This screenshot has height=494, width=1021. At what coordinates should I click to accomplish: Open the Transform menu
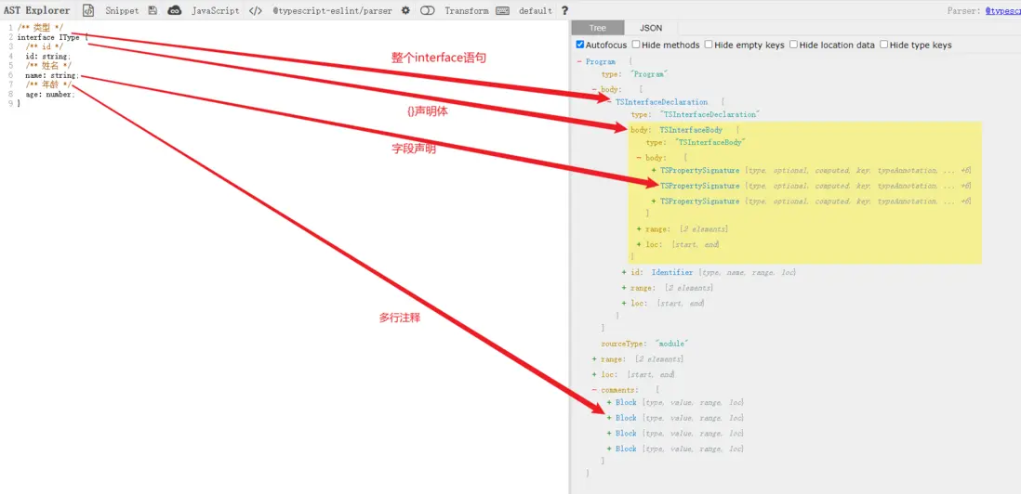[466, 10]
